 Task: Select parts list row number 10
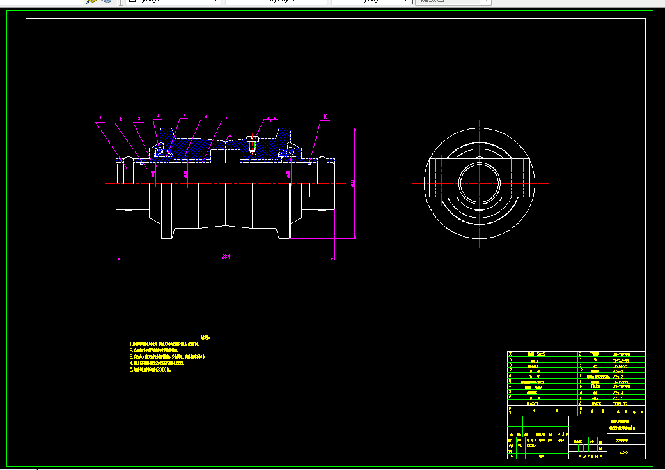point(576,354)
